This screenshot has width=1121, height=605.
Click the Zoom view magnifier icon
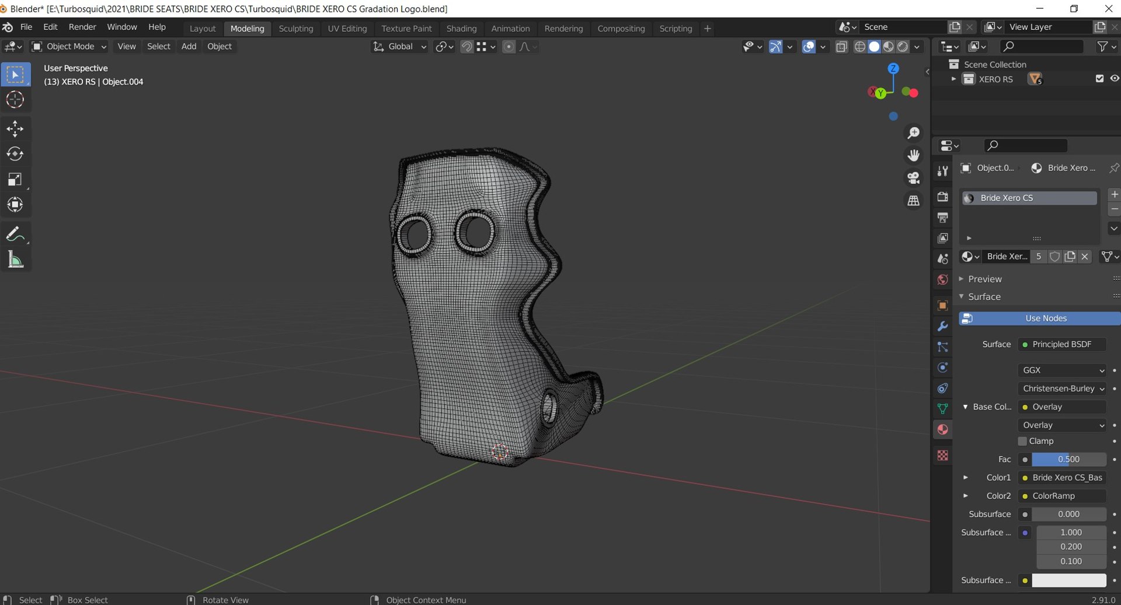click(x=914, y=133)
